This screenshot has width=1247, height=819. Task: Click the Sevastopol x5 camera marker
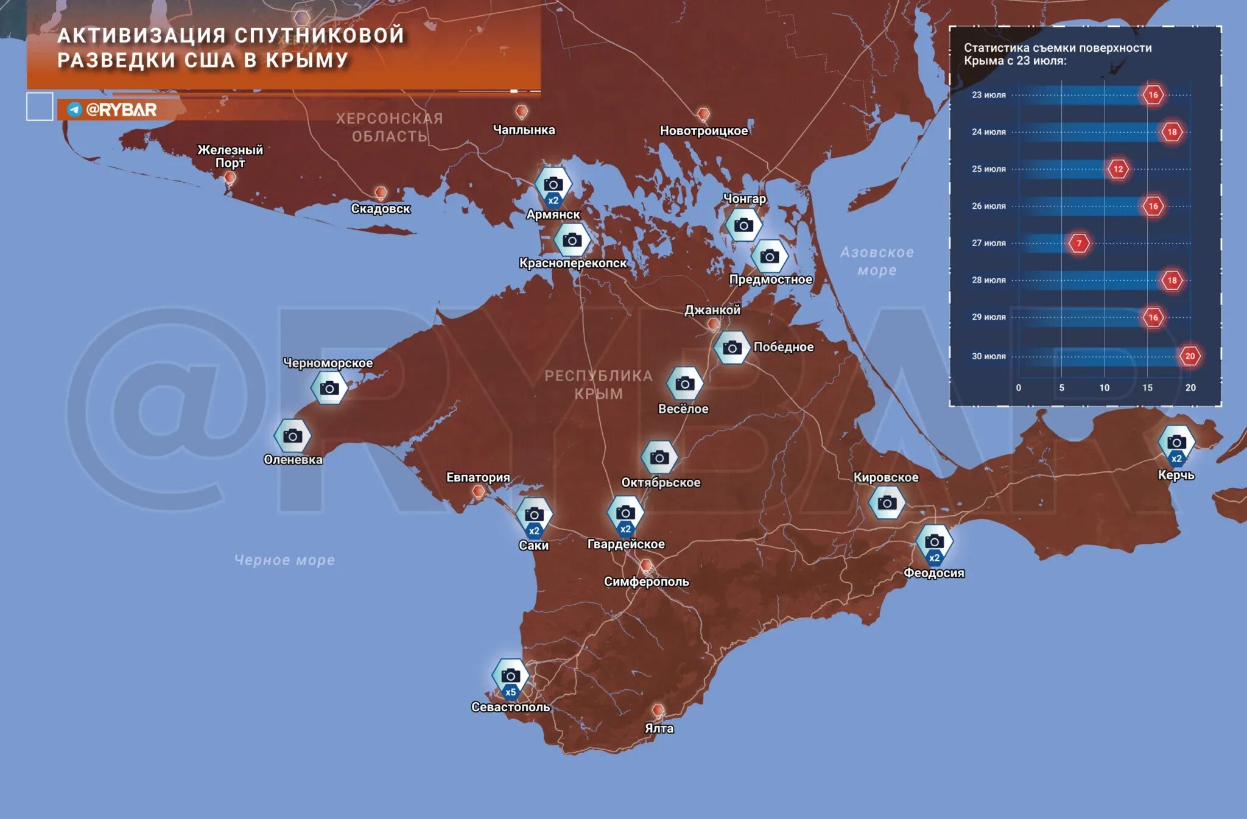510,677
